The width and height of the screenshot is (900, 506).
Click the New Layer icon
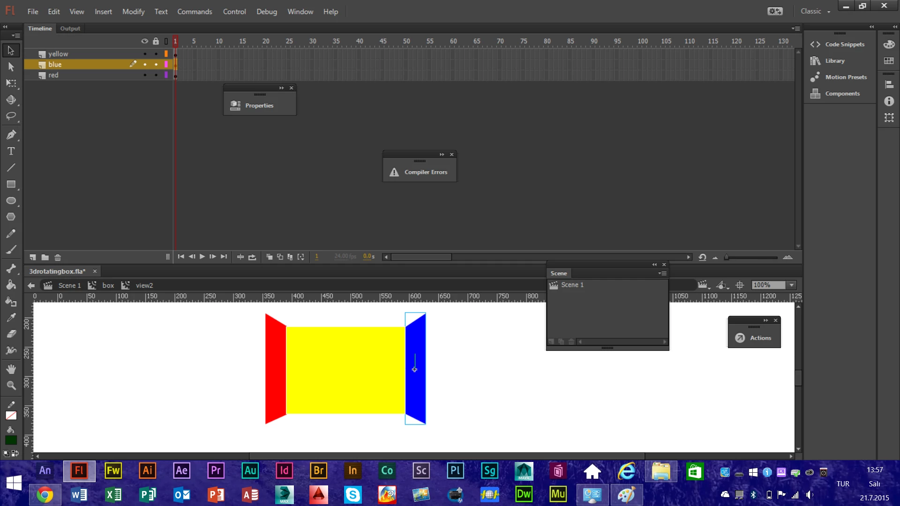(x=33, y=257)
